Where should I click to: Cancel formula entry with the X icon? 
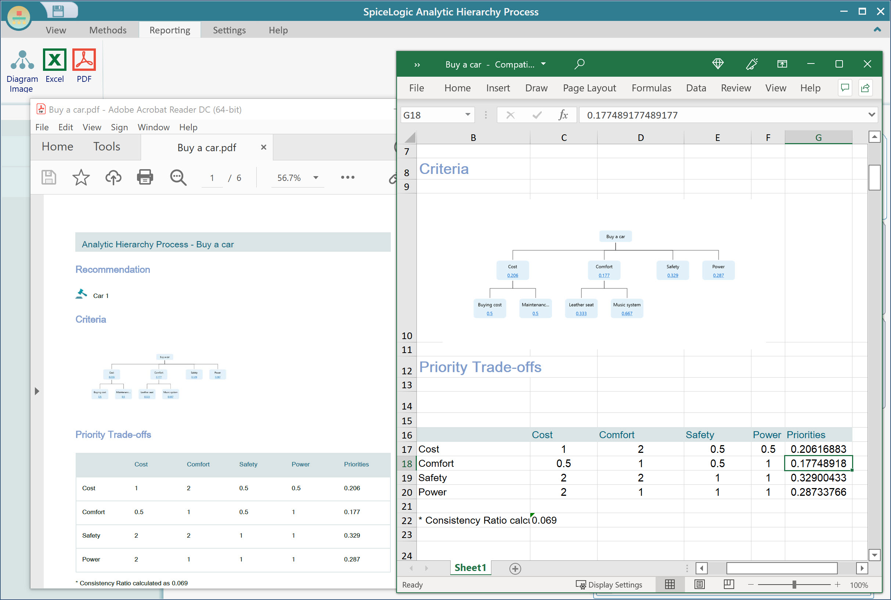[x=511, y=115]
